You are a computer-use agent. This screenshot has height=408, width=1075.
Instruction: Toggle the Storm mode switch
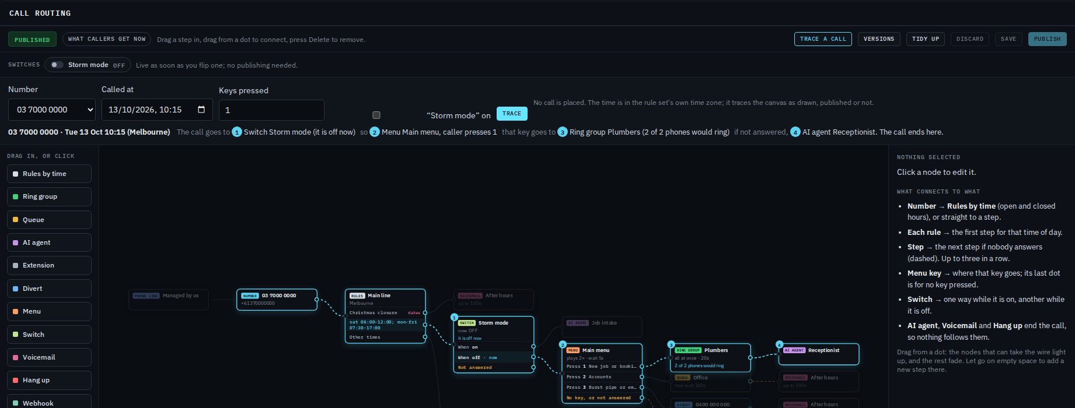pyautogui.click(x=57, y=65)
